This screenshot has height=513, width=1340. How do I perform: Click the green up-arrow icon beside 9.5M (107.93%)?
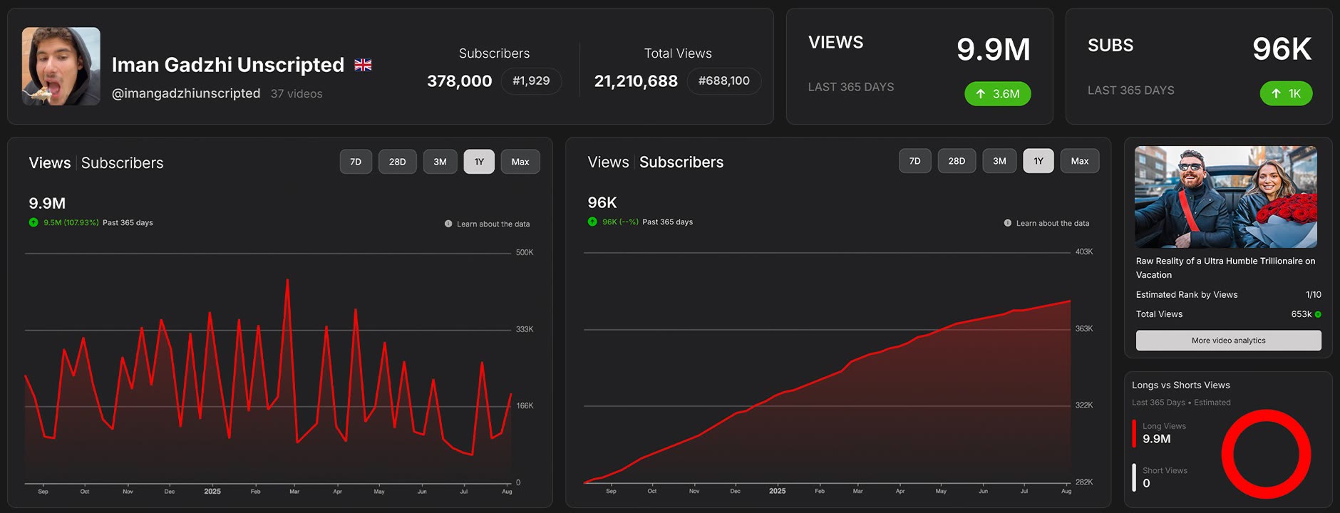[33, 222]
